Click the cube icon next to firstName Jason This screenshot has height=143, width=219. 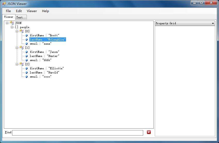(x=27, y=52)
